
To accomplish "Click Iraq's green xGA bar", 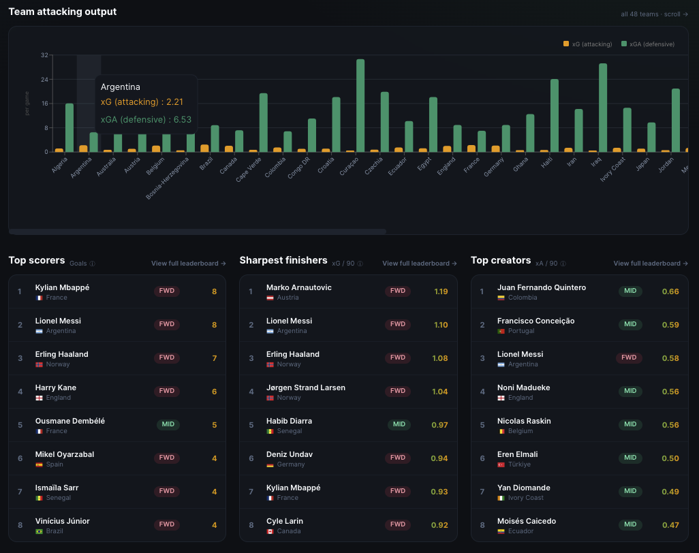I will (603, 108).
